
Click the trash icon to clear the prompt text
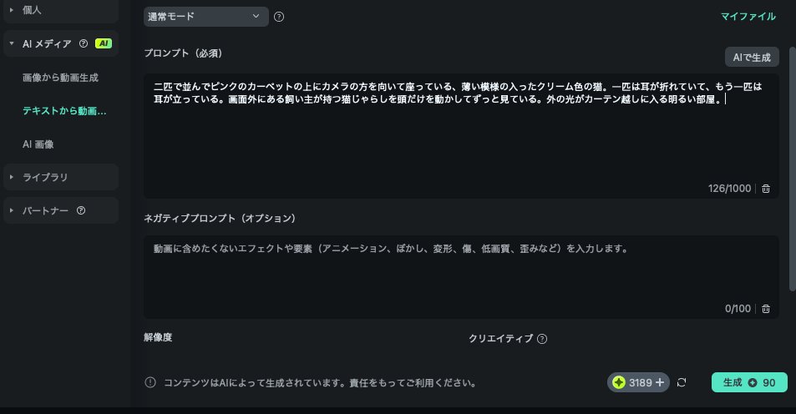[x=766, y=189]
